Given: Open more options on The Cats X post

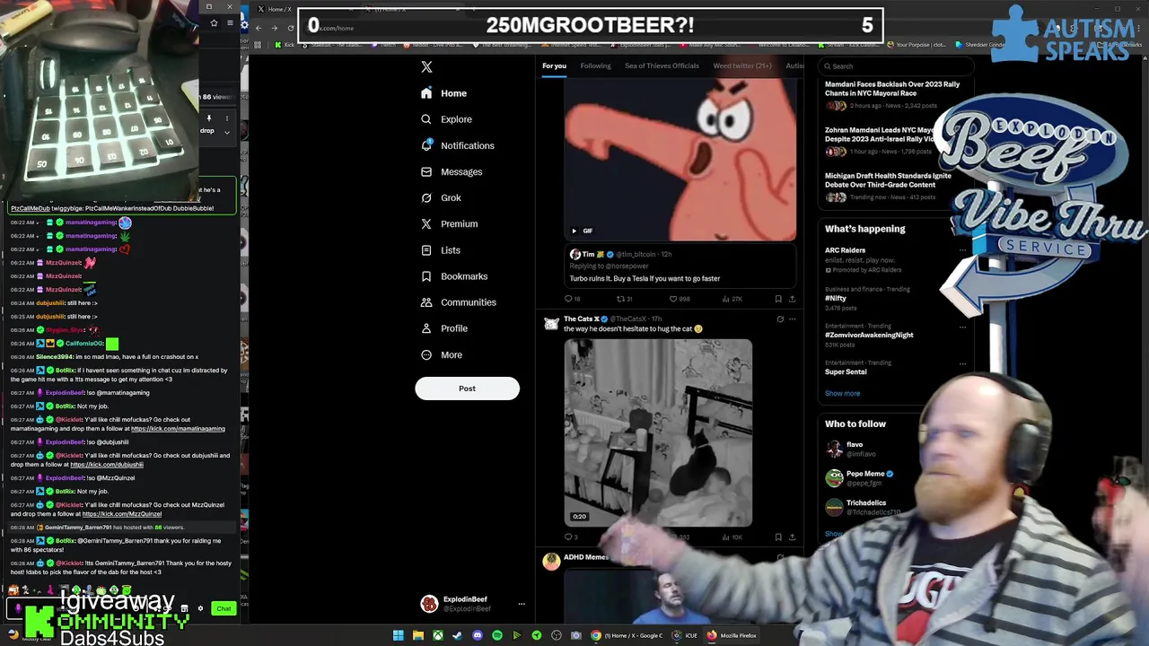Looking at the screenshot, I should click(792, 319).
